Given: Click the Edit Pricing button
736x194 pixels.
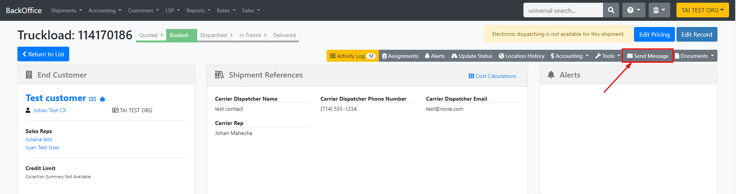Looking at the screenshot, I should coord(654,34).
